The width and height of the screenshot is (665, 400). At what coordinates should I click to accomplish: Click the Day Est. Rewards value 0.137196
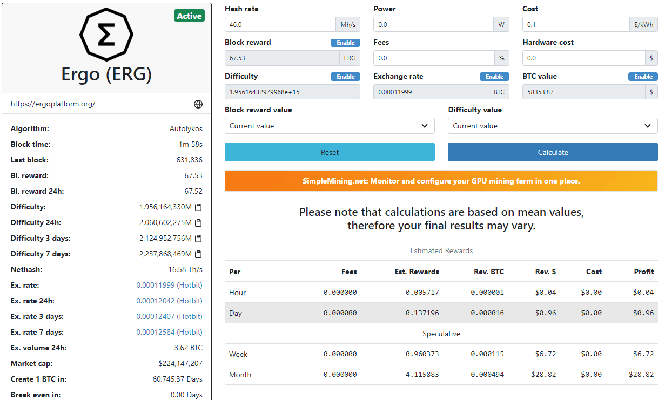coord(422,313)
